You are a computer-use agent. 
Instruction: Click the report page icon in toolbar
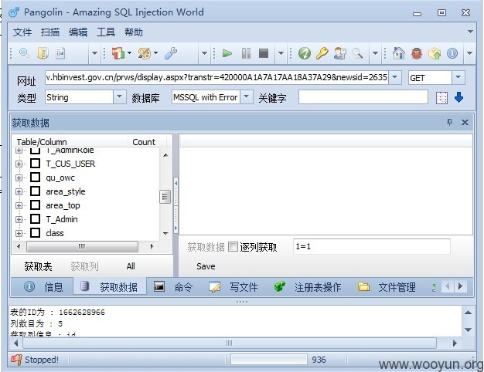[60, 53]
